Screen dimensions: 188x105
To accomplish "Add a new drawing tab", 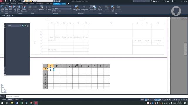I will click(x=13, y=16).
